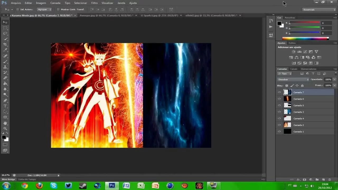Open the Arquivo menu
338x190 pixels.
pos(16,3)
